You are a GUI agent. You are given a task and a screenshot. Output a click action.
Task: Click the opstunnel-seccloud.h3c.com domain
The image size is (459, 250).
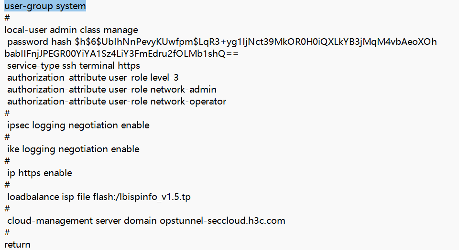[x=222, y=221]
